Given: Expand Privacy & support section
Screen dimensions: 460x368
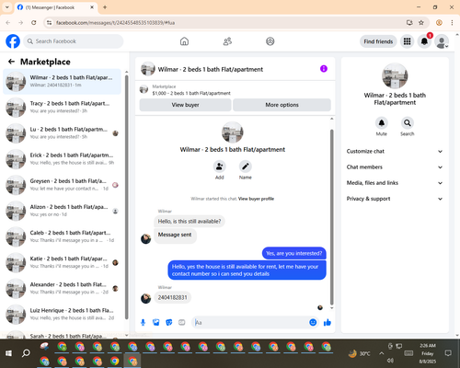Looking at the screenshot, I should 395,199.
